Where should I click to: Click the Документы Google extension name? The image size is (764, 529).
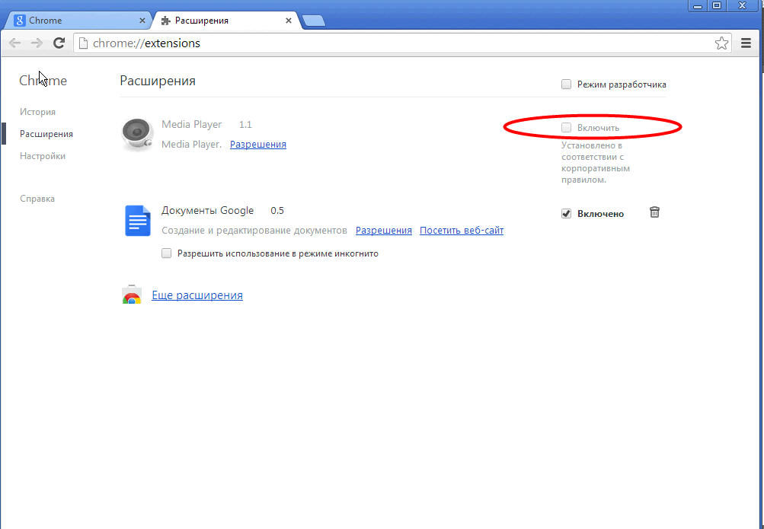point(207,211)
